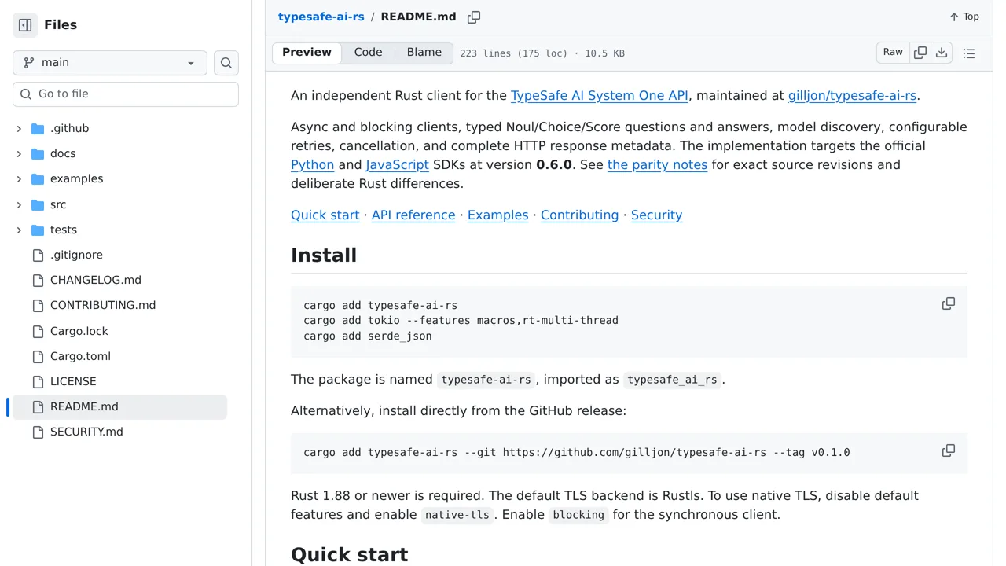Open the .github folder icon

click(38, 129)
